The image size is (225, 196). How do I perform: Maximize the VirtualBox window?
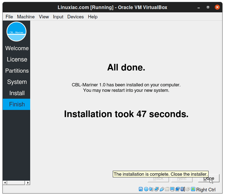point(208,7)
